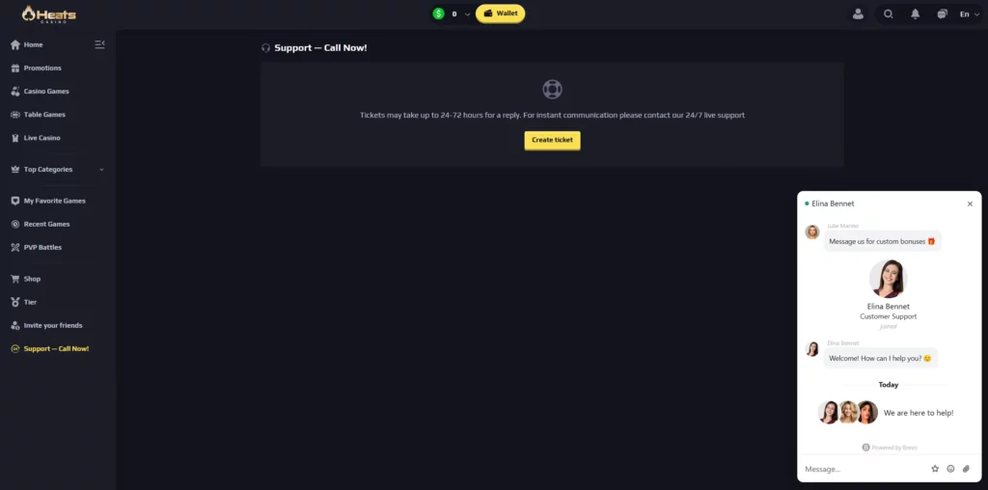Go to Promotions in the sidebar
This screenshot has width=988, height=490.
42,68
